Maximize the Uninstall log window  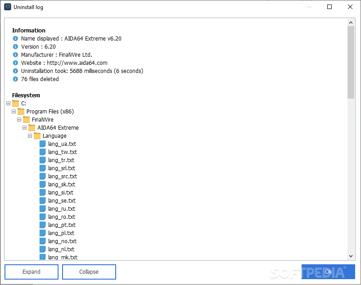coord(329,7)
